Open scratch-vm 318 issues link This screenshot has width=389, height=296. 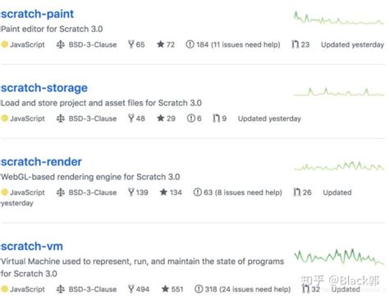tap(242, 289)
